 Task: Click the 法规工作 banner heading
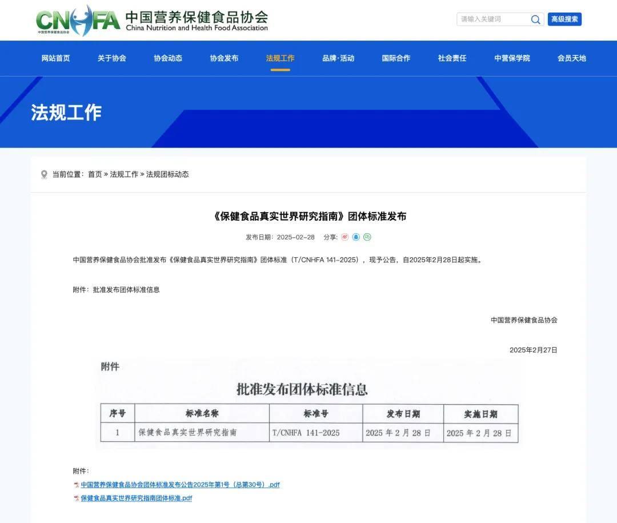(66, 113)
